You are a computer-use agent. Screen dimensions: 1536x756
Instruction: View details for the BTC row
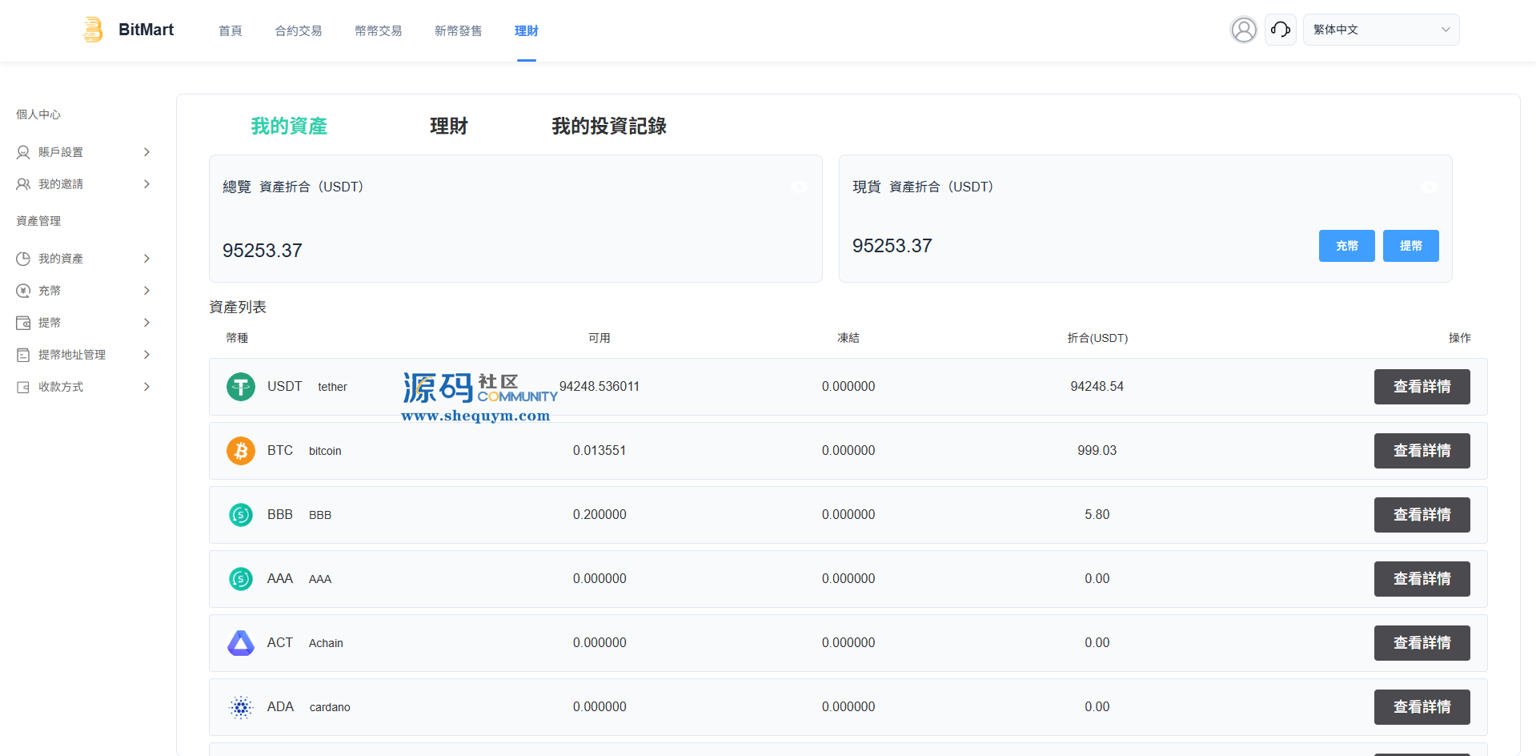pos(1422,451)
